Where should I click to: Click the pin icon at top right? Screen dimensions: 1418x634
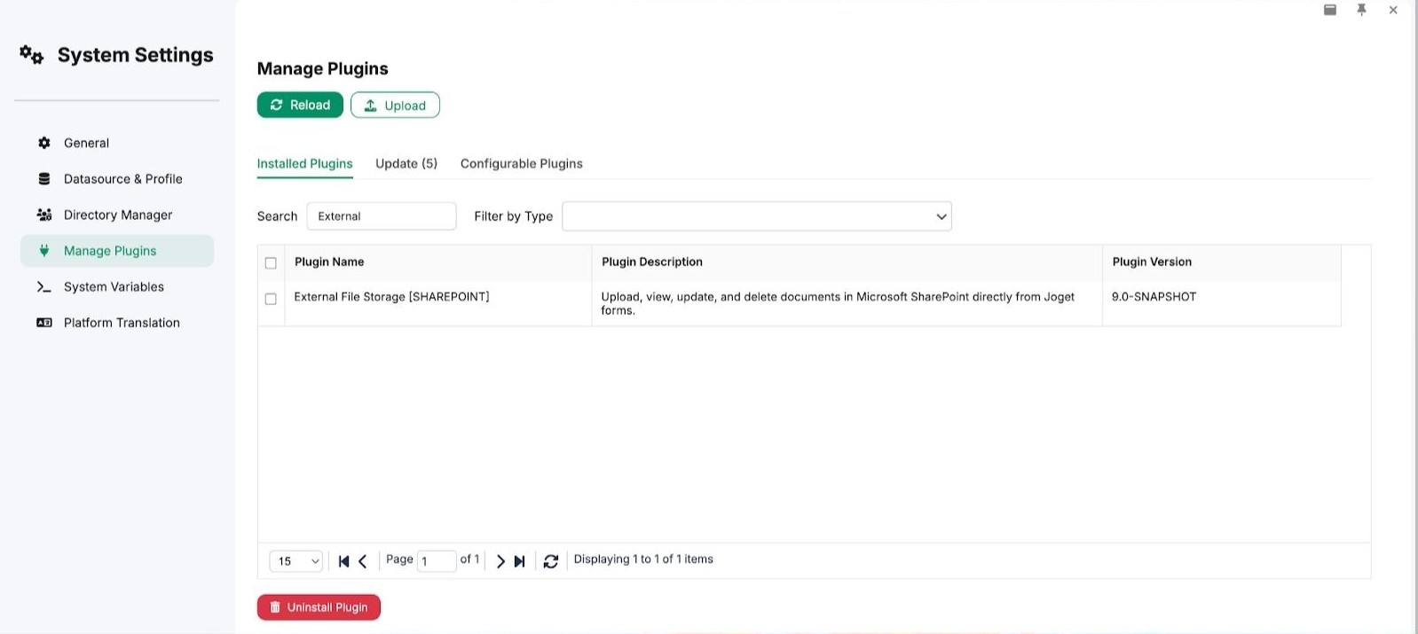click(x=1361, y=10)
